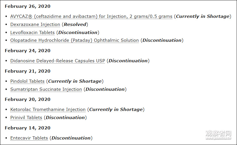
Task: Click the Resolved status beside Dexrazoxane Injection
Action: [x=75, y=25]
